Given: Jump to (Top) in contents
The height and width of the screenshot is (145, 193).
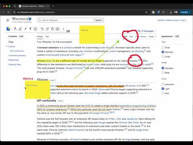Looking at the screenshot, I should (x=11, y=42).
